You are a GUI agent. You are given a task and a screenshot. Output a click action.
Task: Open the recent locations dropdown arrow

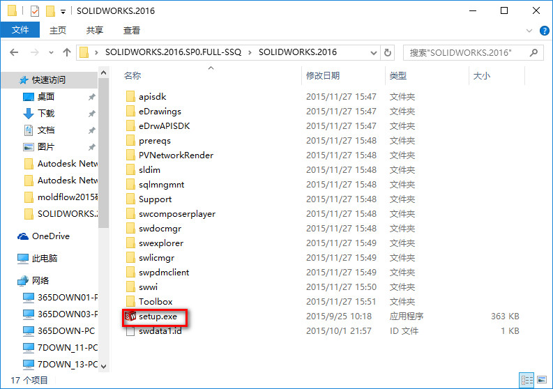[x=51, y=52]
